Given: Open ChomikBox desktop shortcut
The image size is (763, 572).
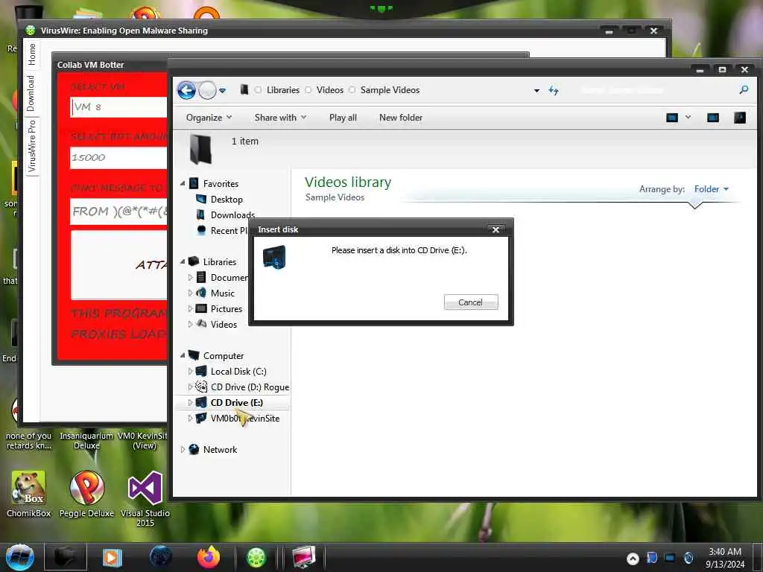Looking at the screenshot, I should [x=29, y=493].
